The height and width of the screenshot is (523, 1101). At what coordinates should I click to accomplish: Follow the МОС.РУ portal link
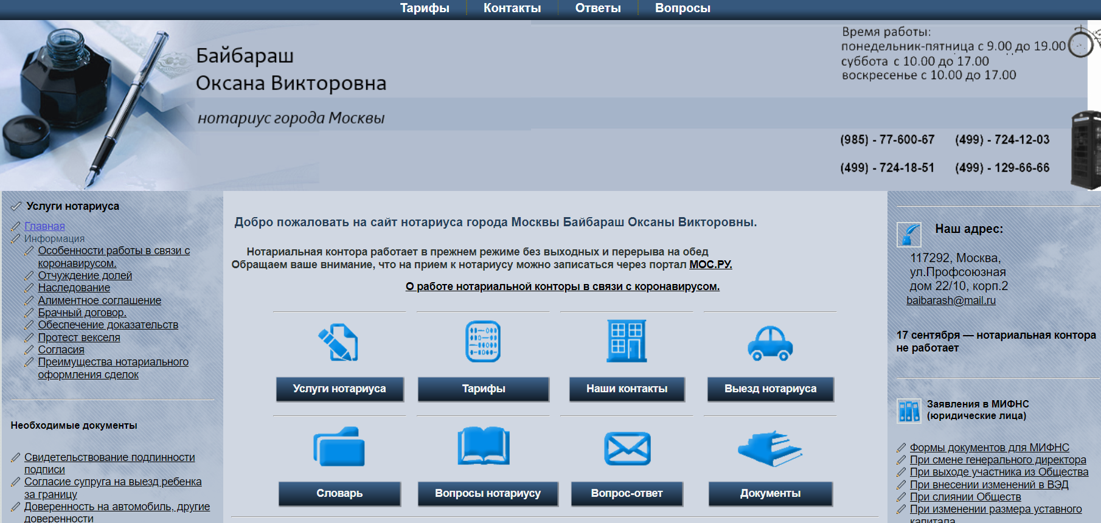[x=710, y=265]
